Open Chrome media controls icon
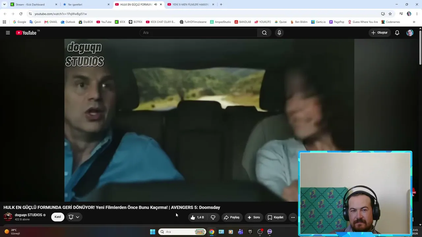Image resolution: width=422 pixels, height=237 pixels. [401, 14]
